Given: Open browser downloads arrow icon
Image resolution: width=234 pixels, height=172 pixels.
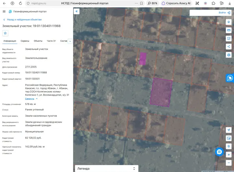Looking at the screenshot, I should pyautogui.click(x=230, y=3).
